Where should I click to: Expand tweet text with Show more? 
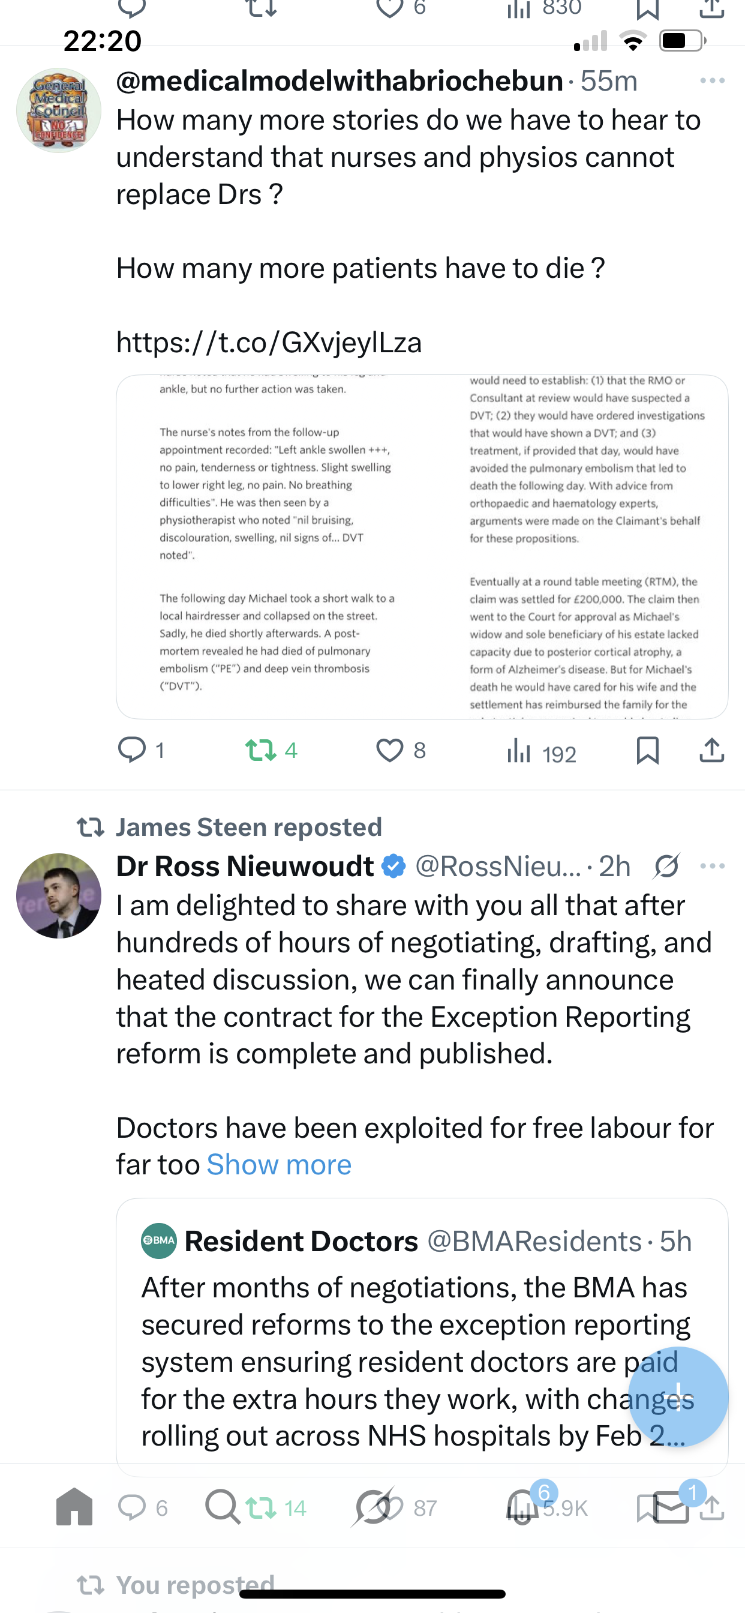coord(279,1165)
